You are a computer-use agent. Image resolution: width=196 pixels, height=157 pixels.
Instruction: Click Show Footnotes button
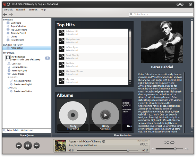point(122,135)
